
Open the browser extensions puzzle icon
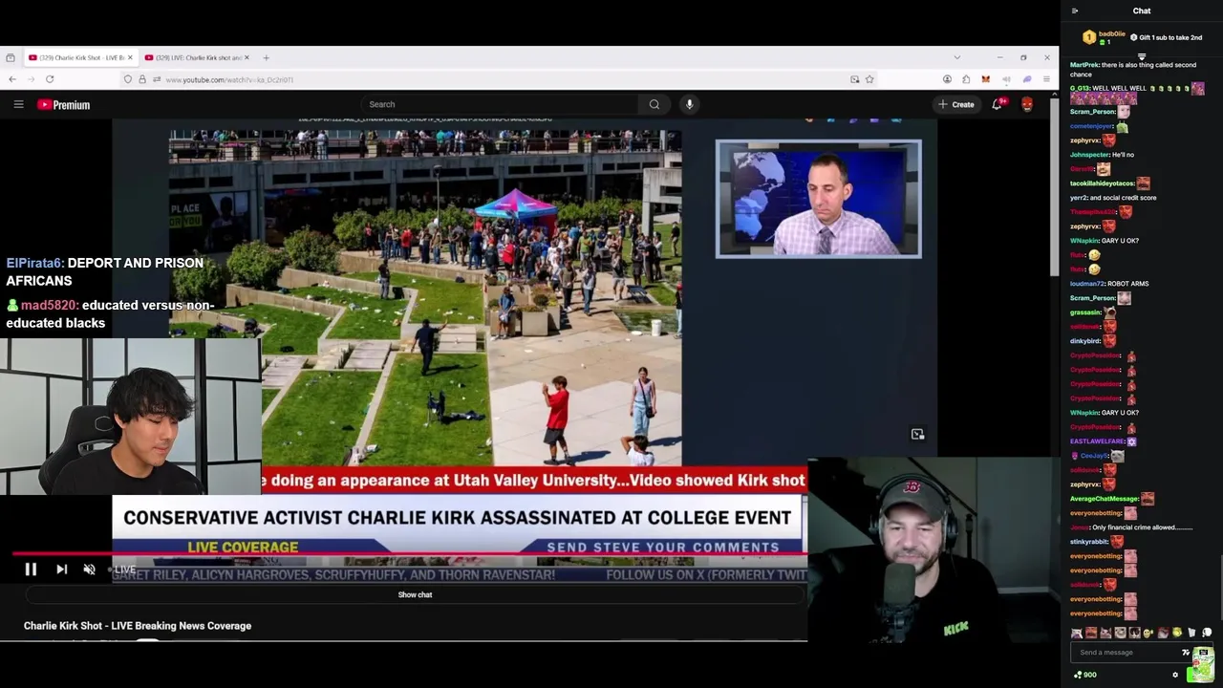pyautogui.click(x=966, y=79)
